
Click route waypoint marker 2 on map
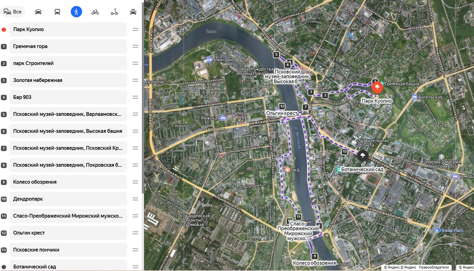[325, 95]
